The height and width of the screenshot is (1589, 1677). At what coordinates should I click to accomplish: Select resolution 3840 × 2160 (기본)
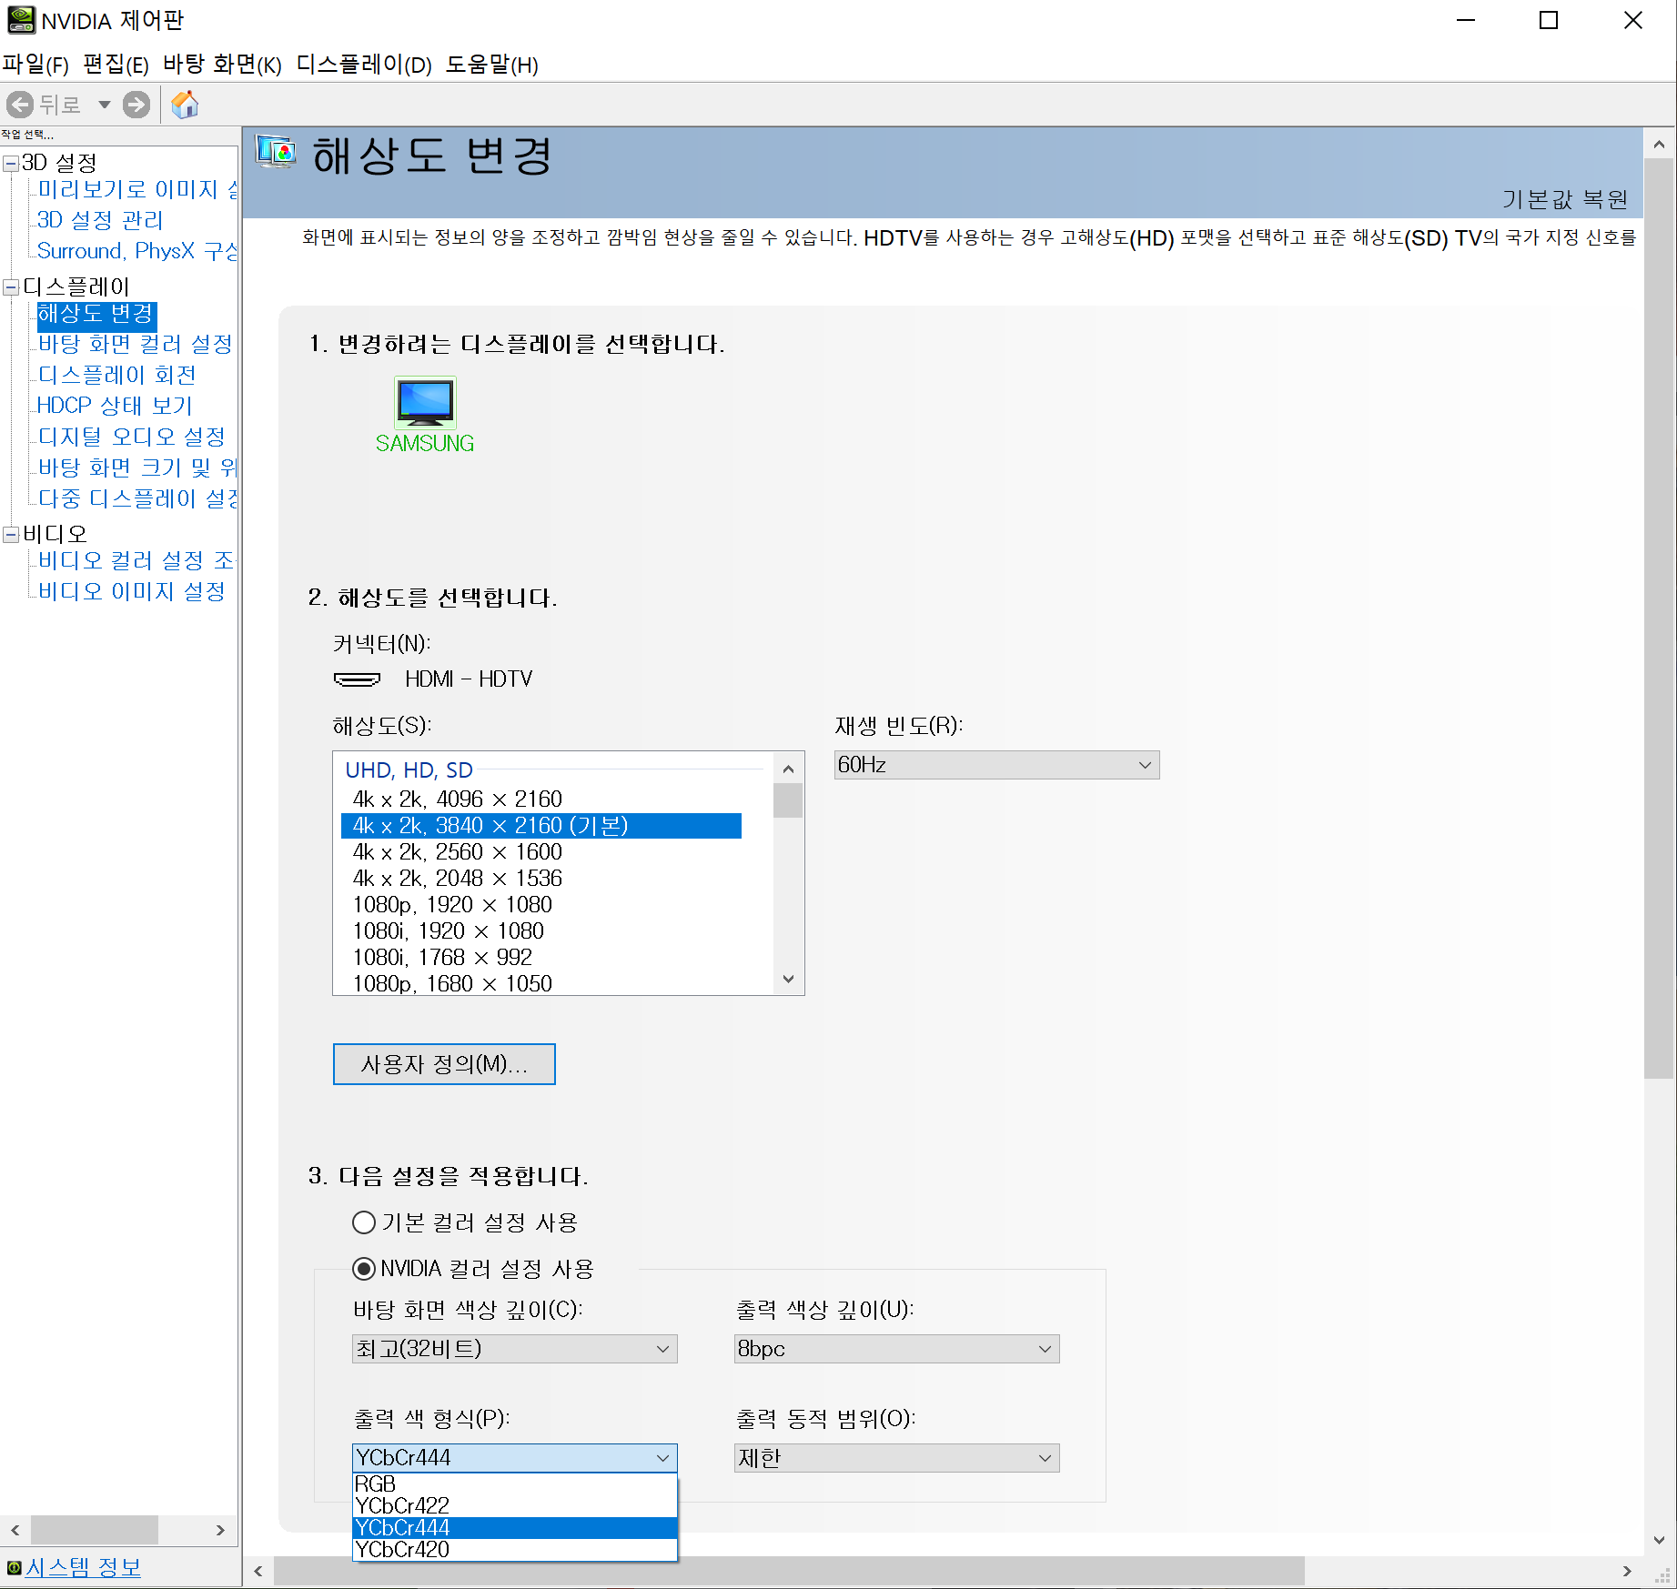point(541,826)
